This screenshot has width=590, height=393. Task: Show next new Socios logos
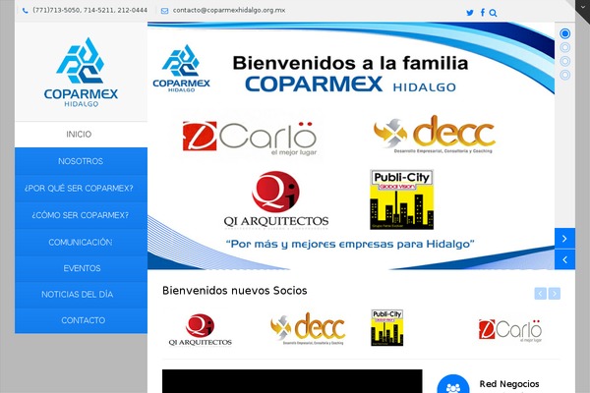pyautogui.click(x=555, y=294)
